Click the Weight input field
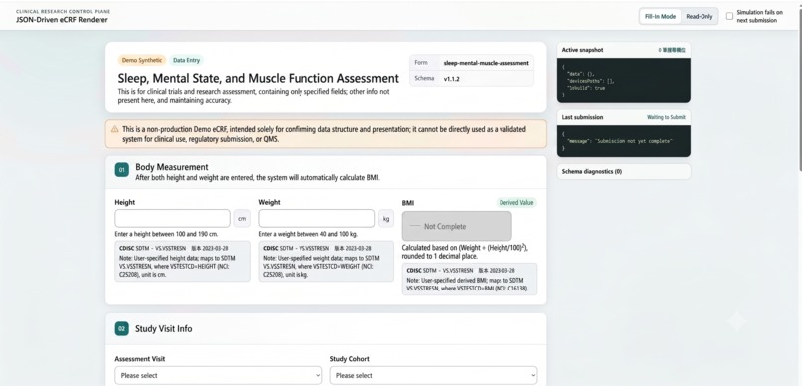 point(316,218)
